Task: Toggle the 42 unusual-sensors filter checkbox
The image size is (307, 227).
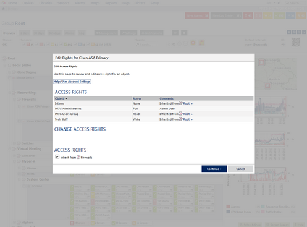Action: point(88,45)
